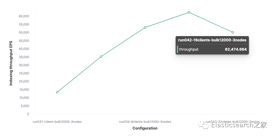The height and width of the screenshot is (137, 276).
Task: Click the 62,474.664 value in tooltip
Action: click(236, 49)
